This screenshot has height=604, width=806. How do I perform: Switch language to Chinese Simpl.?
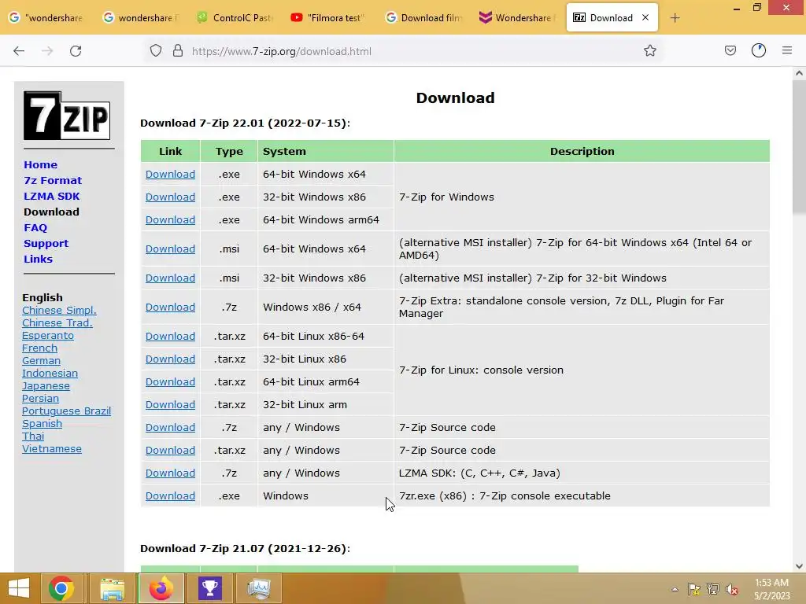pos(59,310)
